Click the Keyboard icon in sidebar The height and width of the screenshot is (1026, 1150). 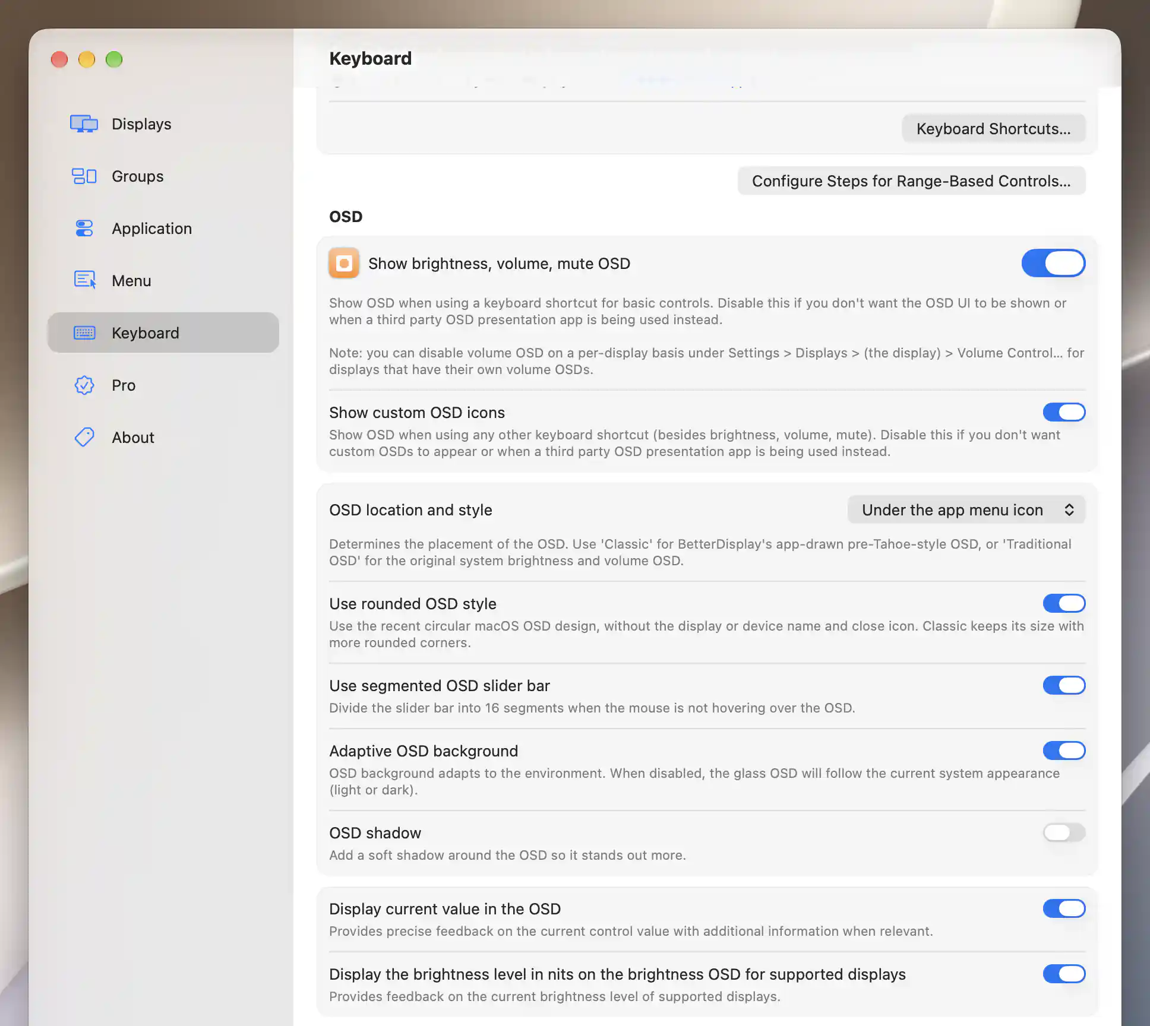click(84, 332)
